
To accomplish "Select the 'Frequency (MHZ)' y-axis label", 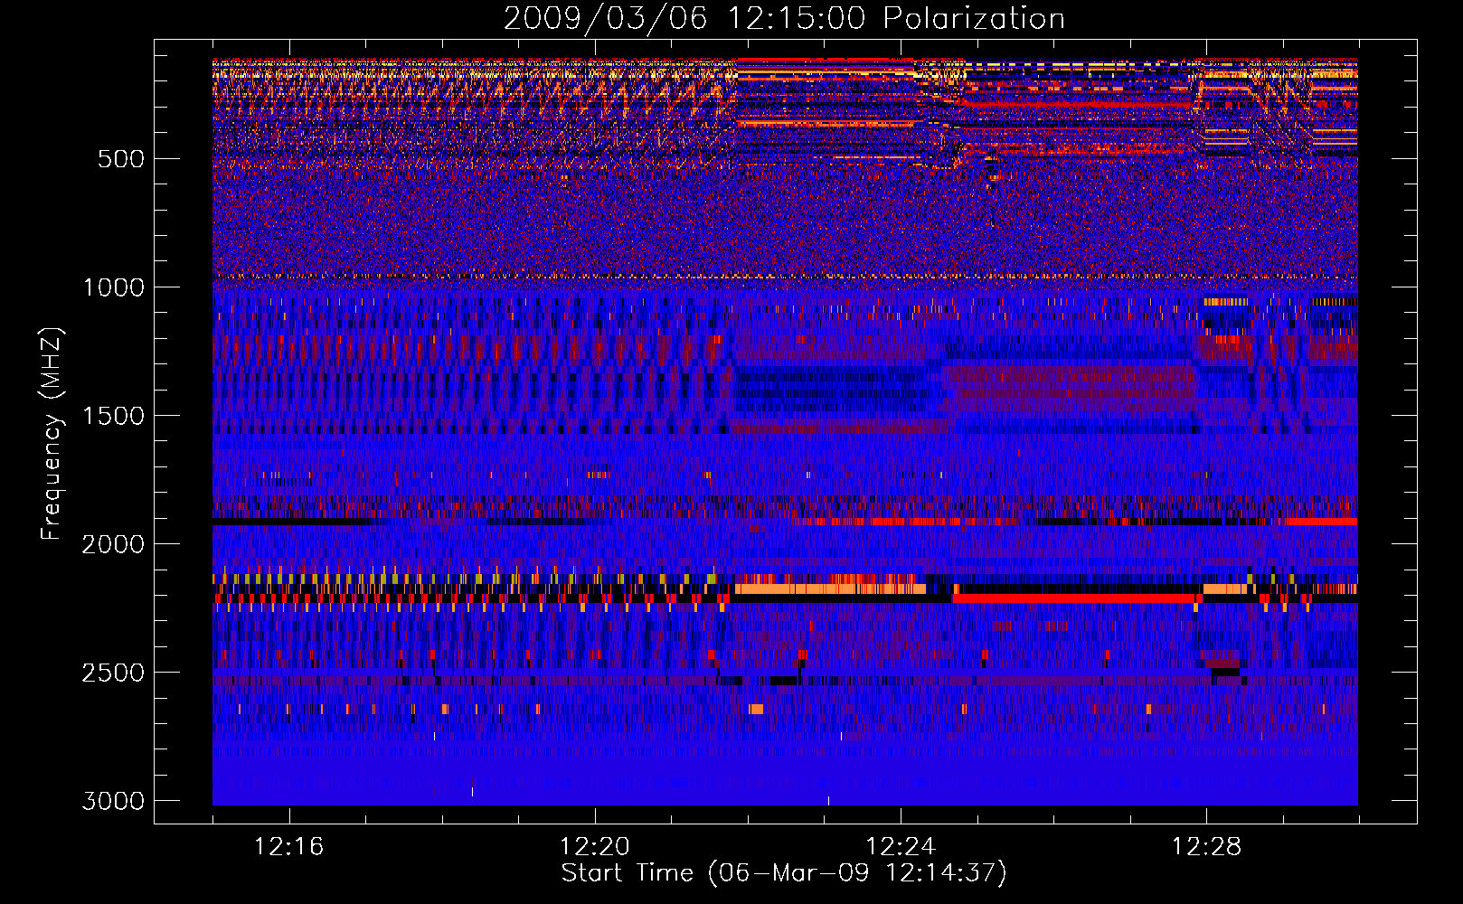I will [x=52, y=434].
